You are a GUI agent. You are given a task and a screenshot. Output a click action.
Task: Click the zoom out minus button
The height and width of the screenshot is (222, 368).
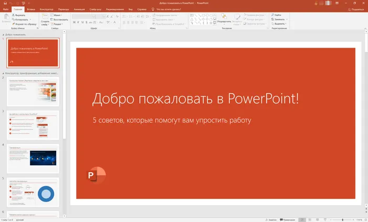coord(331,220)
